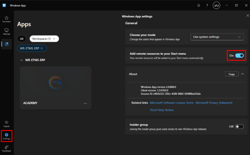
Task: Remove the WR-ETMS-ERP filter chip
Action: tap(41, 48)
